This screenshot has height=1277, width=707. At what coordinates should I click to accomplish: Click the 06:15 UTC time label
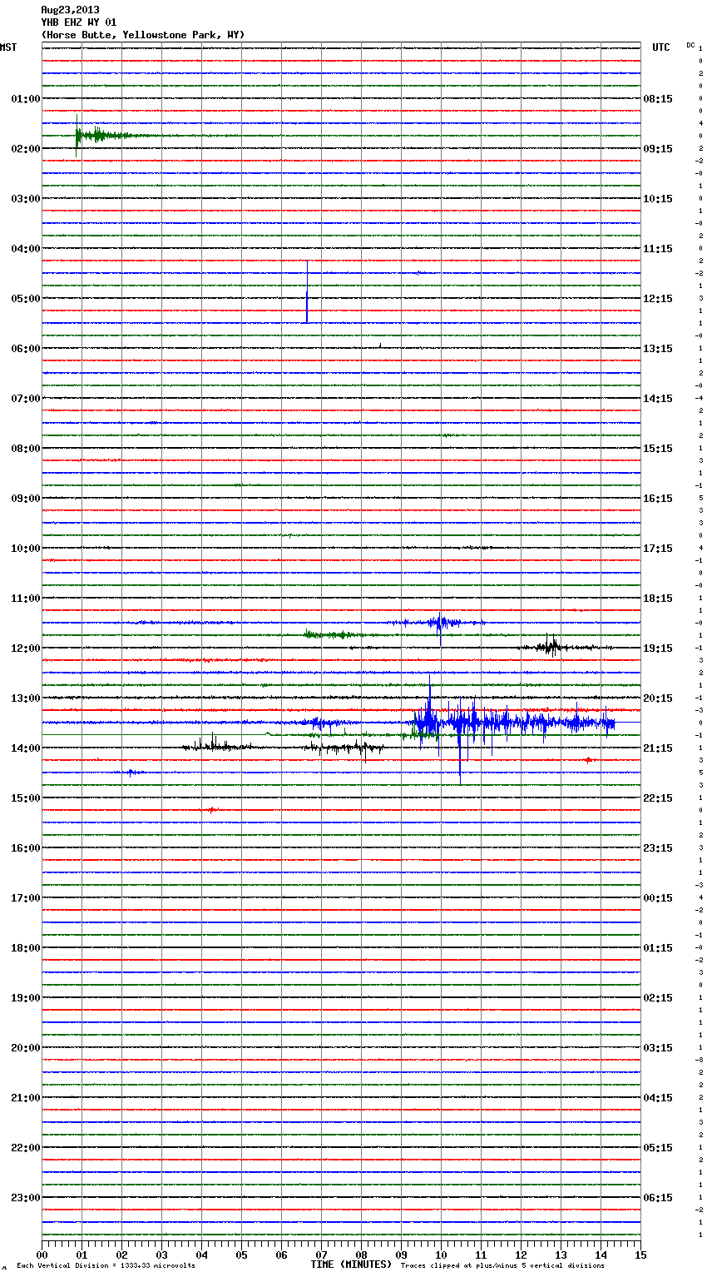tap(658, 1198)
